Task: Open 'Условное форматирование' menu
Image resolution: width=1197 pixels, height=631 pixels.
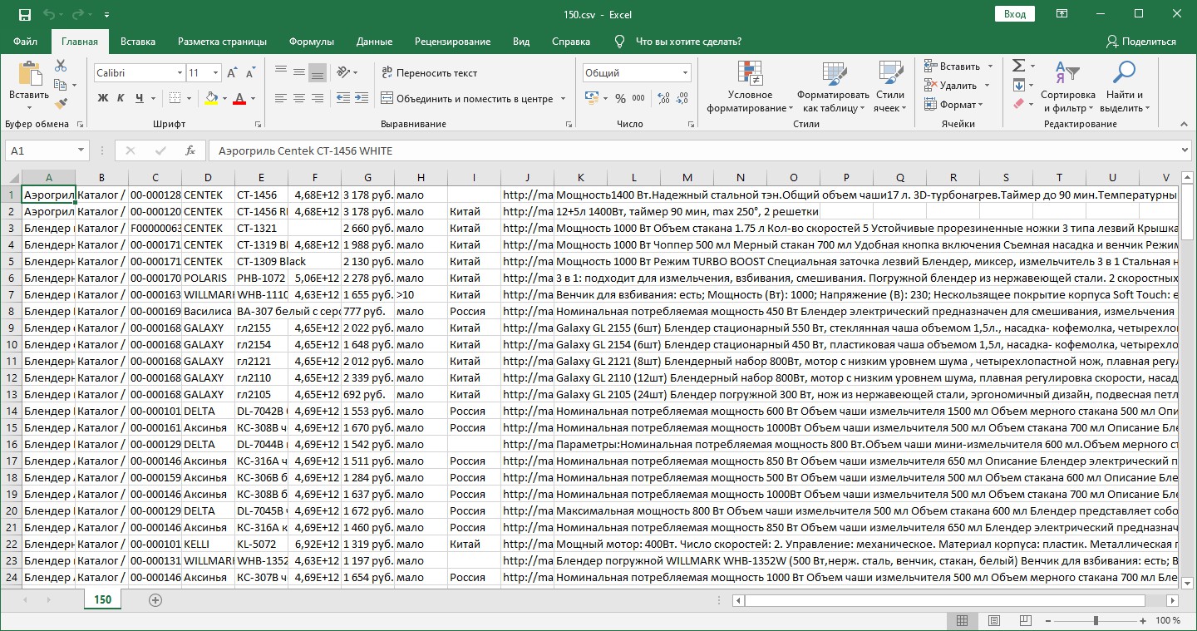Action: pyautogui.click(x=750, y=86)
